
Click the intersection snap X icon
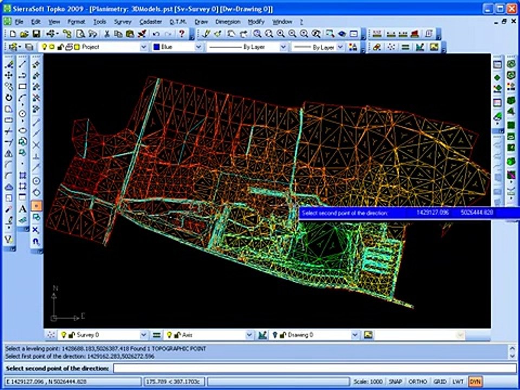point(36,145)
